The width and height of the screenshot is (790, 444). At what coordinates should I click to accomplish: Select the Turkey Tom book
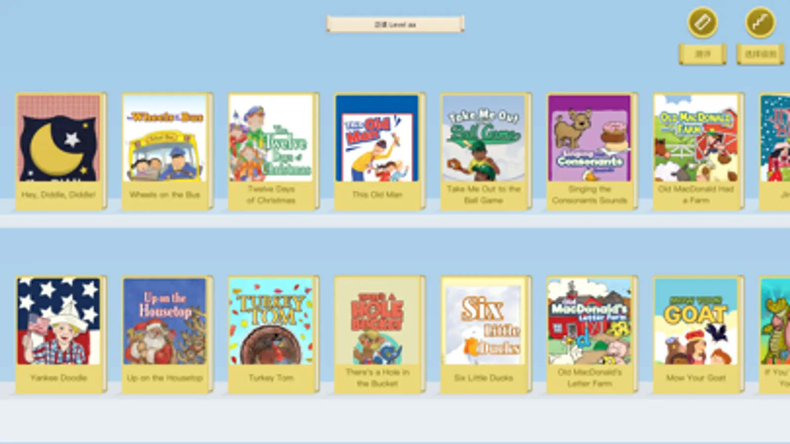click(x=274, y=334)
